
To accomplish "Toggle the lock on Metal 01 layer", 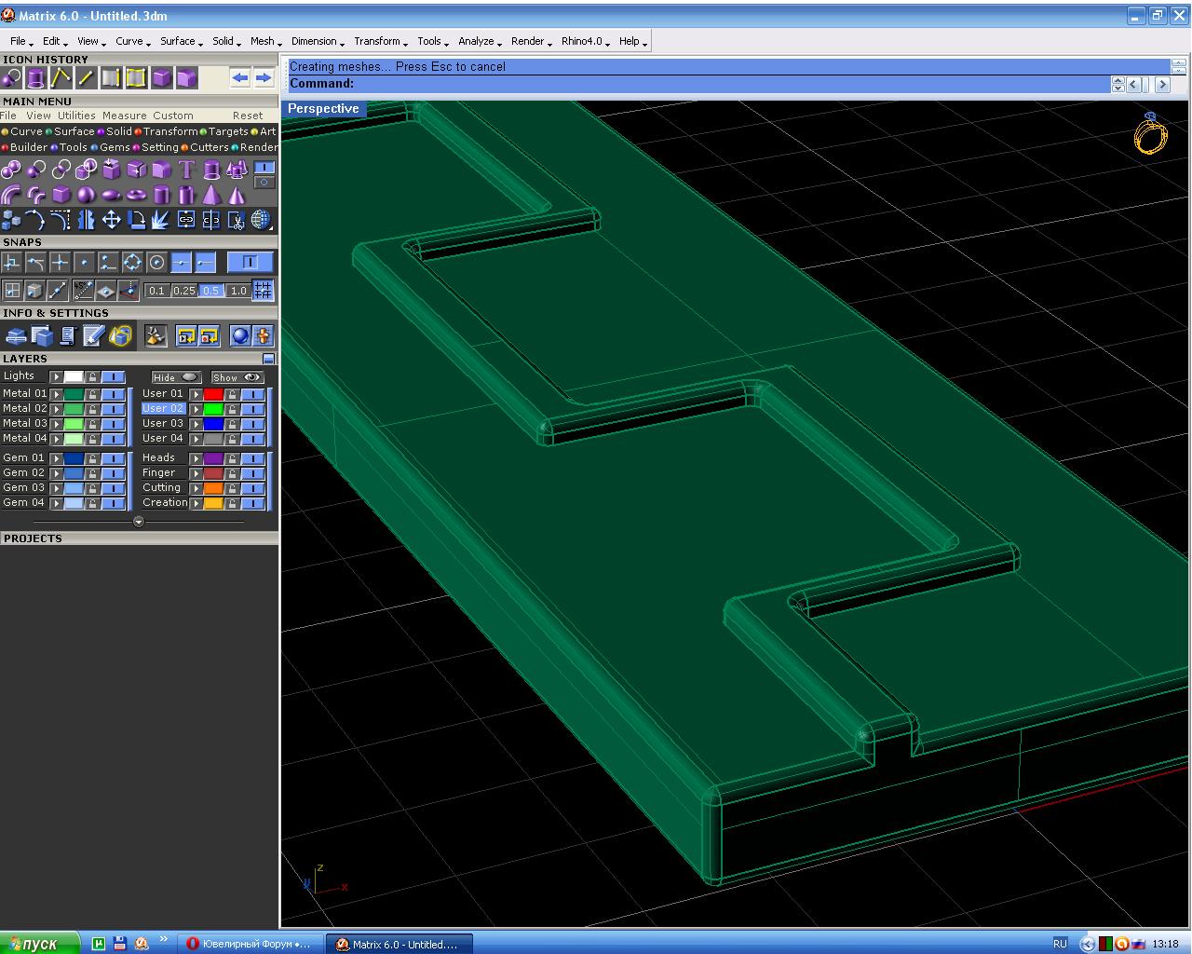I will pos(92,394).
